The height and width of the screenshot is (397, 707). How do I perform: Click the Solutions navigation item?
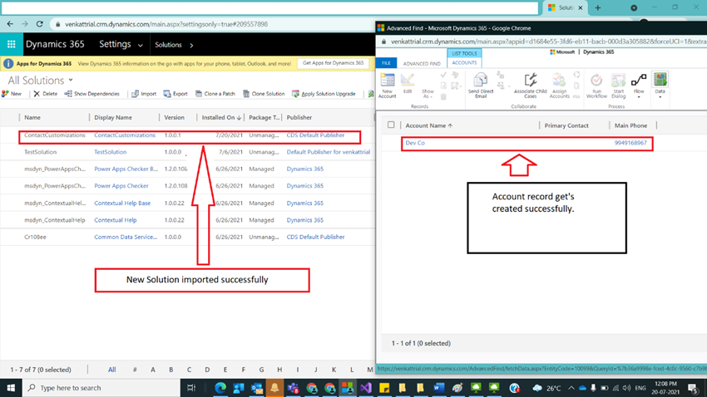pos(168,45)
